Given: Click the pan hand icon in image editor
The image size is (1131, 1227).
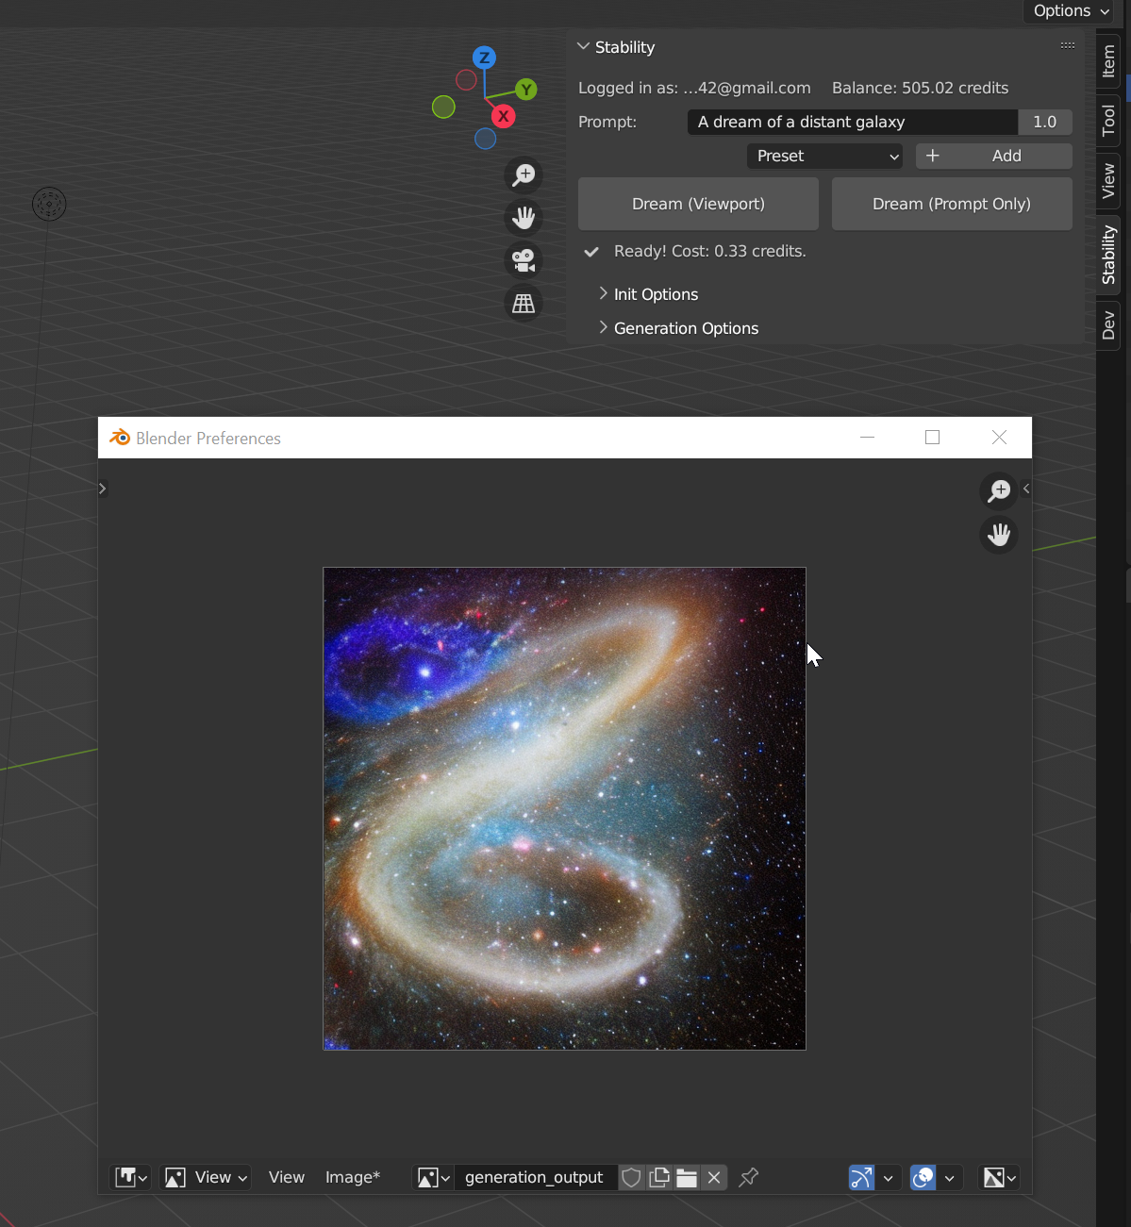Looking at the screenshot, I should coord(998,535).
